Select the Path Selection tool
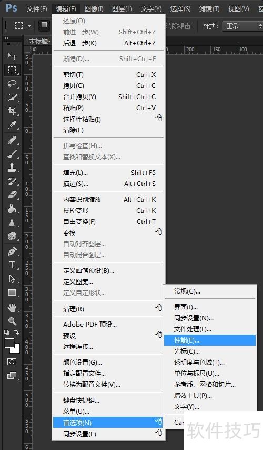The image size is (263, 450). pos(12,279)
